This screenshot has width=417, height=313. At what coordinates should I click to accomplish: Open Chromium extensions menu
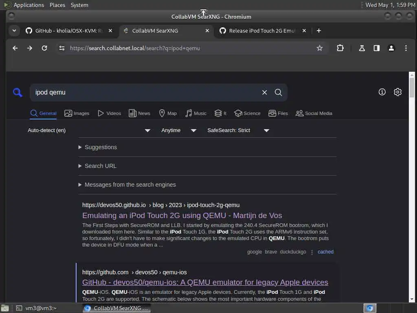point(340,48)
